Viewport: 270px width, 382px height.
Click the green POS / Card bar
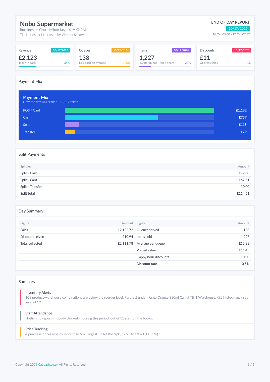[x=139, y=110]
